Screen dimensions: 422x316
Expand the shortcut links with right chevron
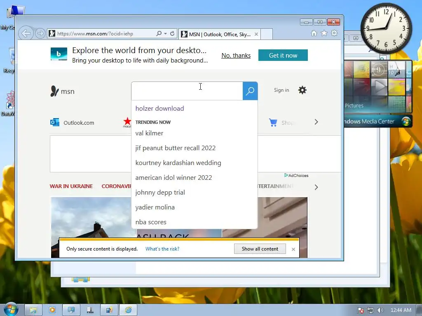tap(316, 122)
